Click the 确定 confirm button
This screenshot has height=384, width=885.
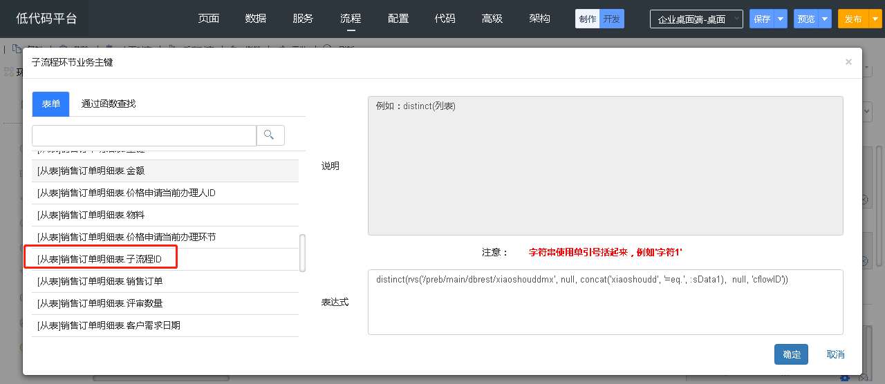[791, 354]
